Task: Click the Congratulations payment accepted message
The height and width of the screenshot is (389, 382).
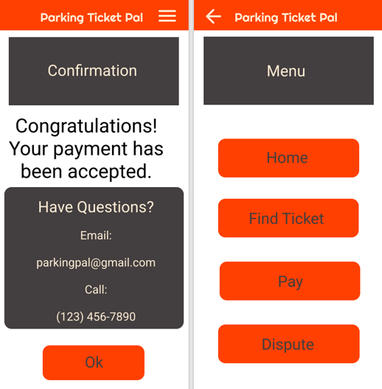Action: point(86,149)
